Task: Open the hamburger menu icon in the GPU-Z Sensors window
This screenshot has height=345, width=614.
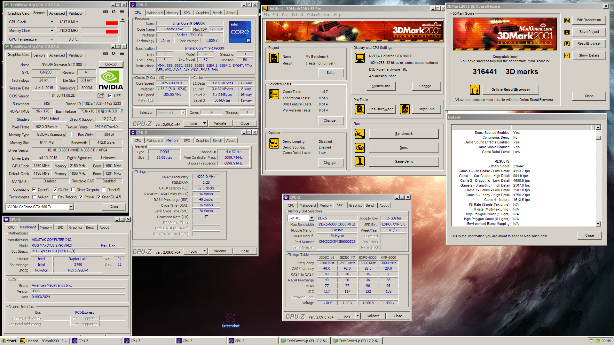Action: pyautogui.click(x=122, y=12)
